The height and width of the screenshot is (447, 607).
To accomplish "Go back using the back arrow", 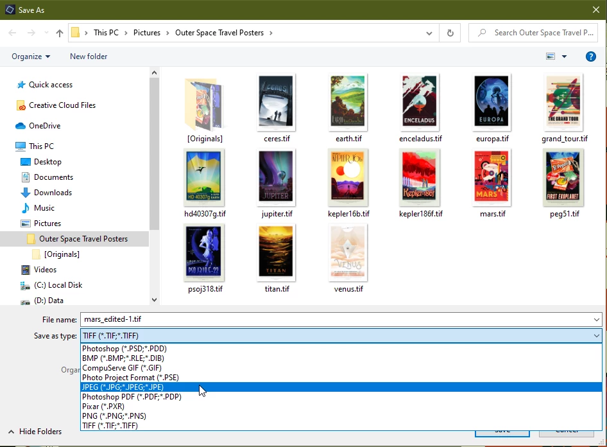I will (x=12, y=33).
